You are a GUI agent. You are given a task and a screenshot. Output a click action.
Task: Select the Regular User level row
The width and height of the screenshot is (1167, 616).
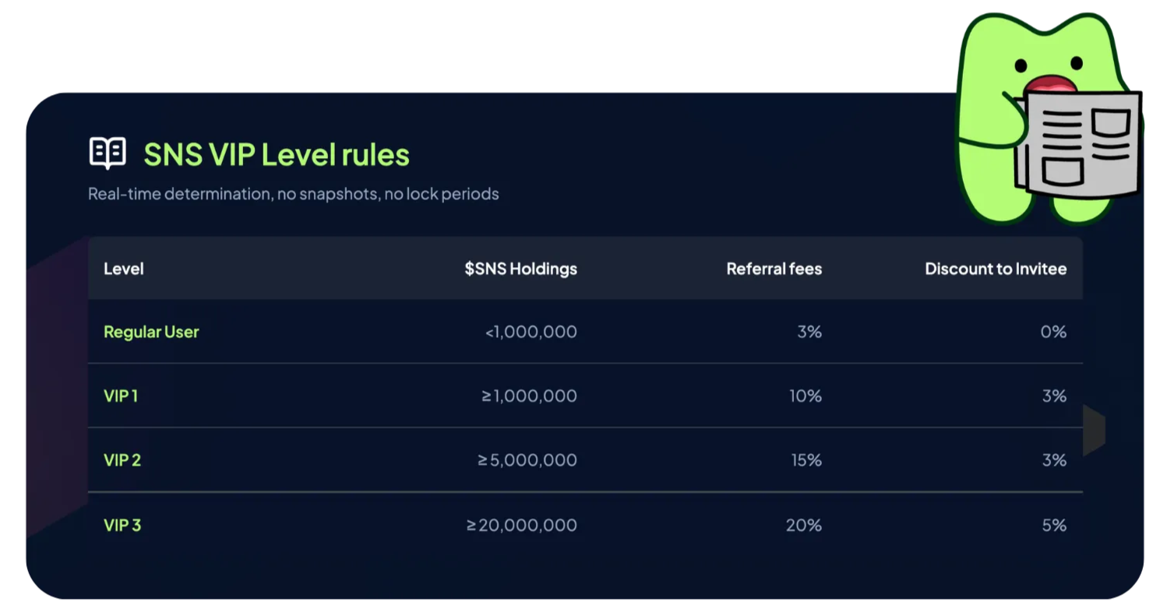point(151,332)
